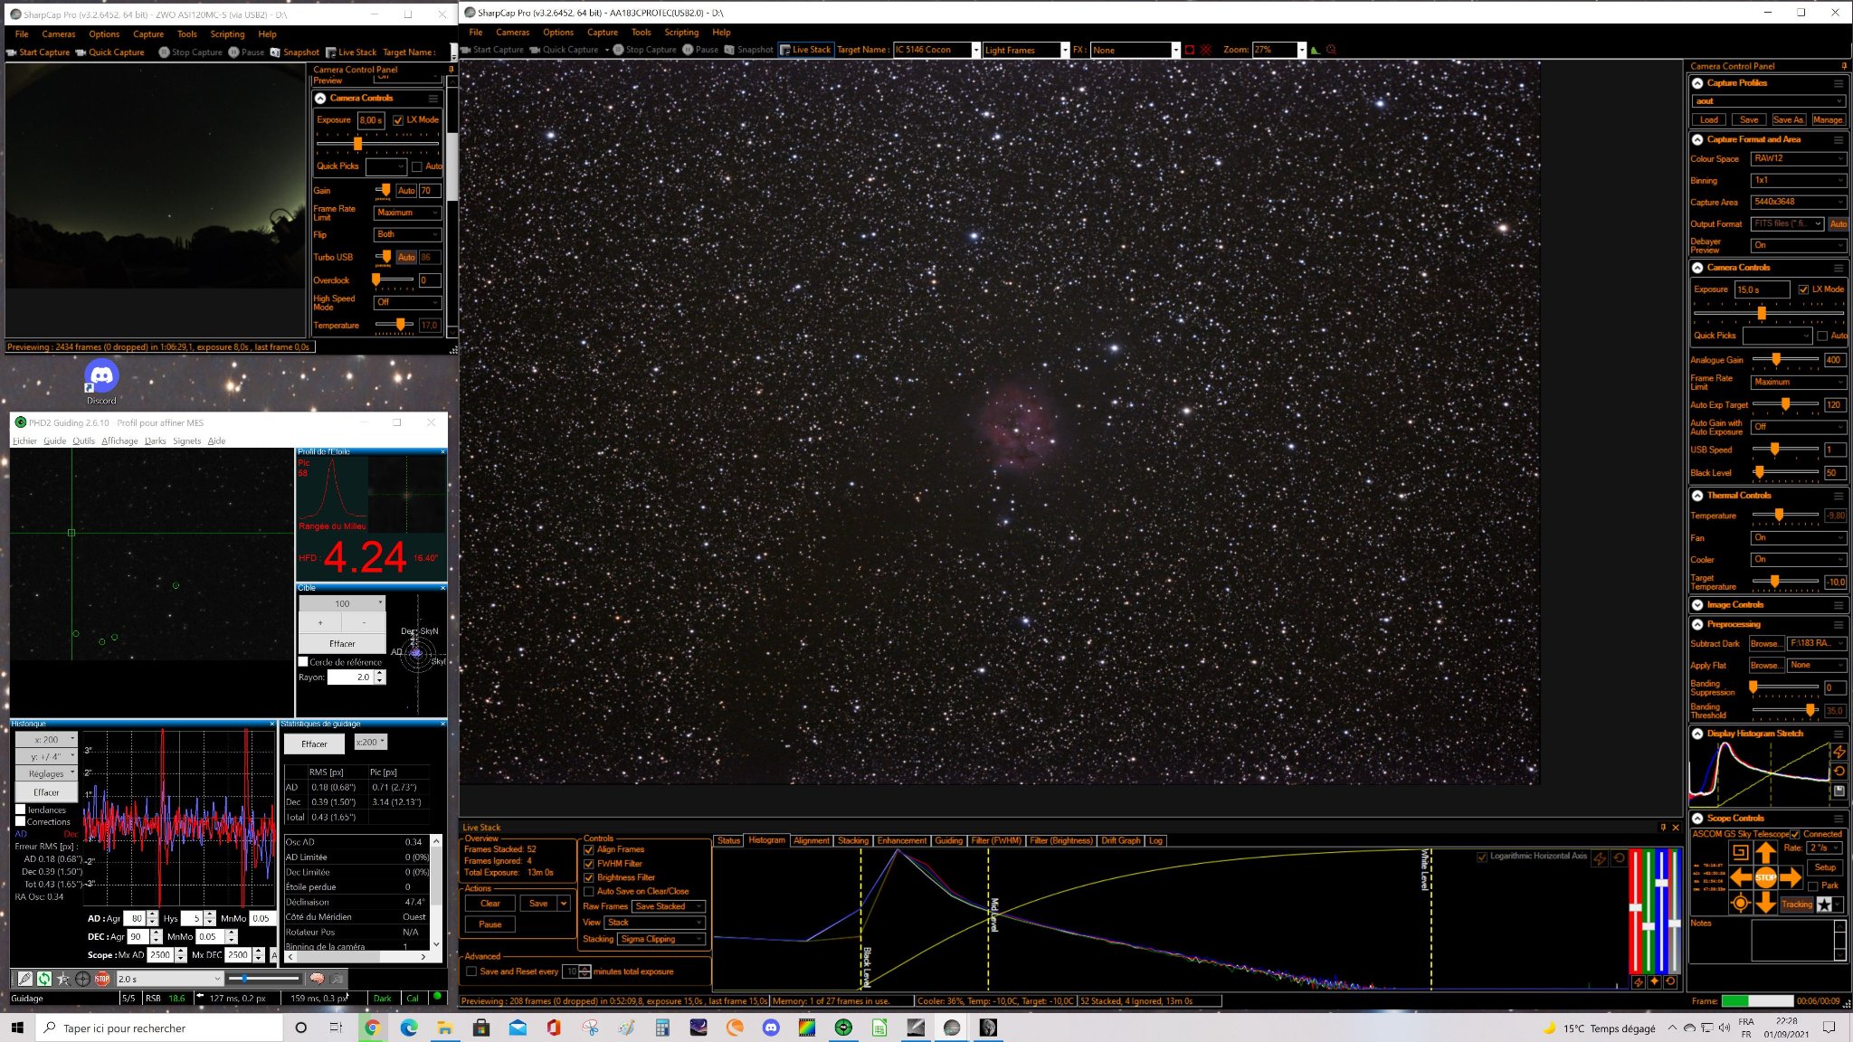Toggle LX Mode in the right SharpCap window
The image size is (1853, 1042).
(x=1803, y=289)
